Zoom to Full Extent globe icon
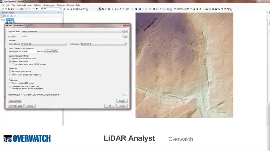 [109, 9]
